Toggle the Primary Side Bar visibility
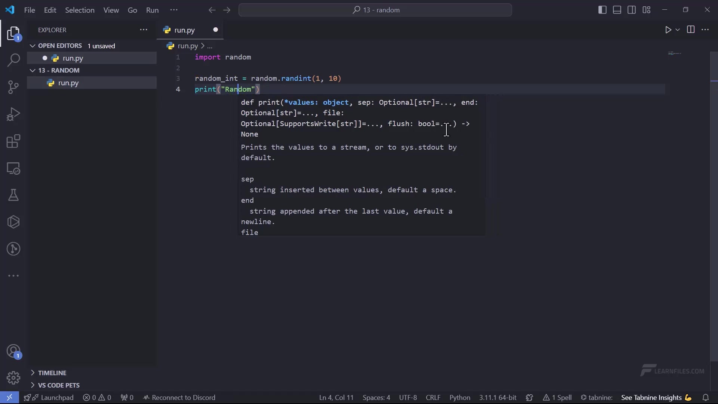Screen dimensions: 718x404 coord(602,10)
